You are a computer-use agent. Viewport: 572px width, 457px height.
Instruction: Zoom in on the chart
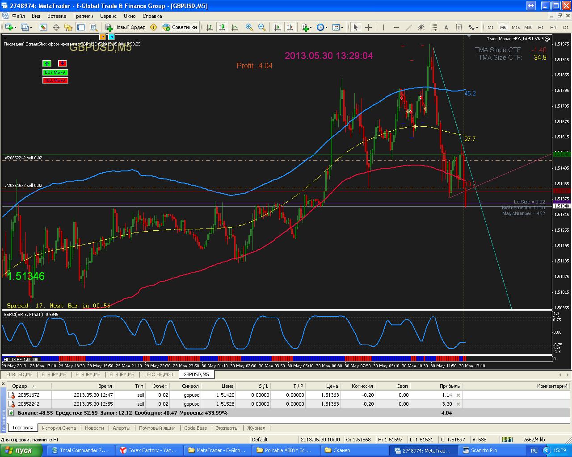click(249, 27)
